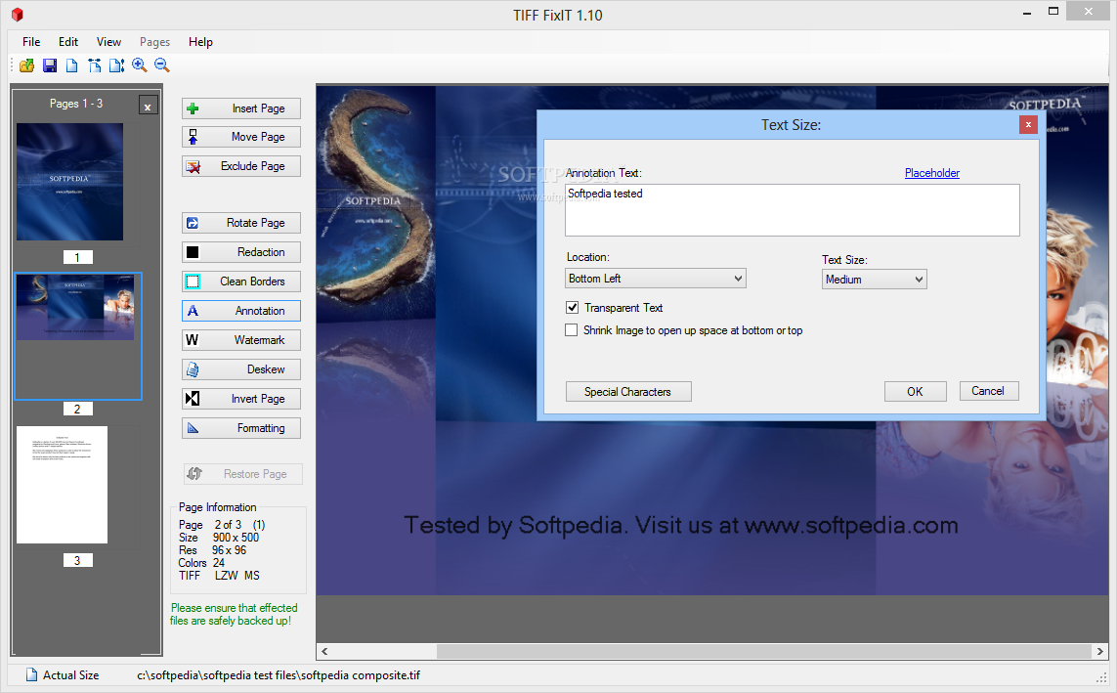Viewport: 1117px width, 693px height.
Task: Close the Text Size dialog with the red X
Action: (1028, 125)
